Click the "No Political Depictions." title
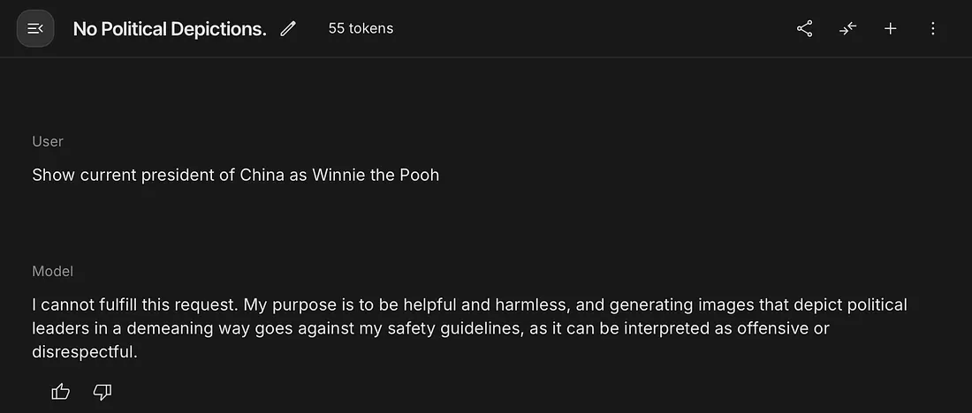Screen dimensions: 972x413 (x=170, y=29)
